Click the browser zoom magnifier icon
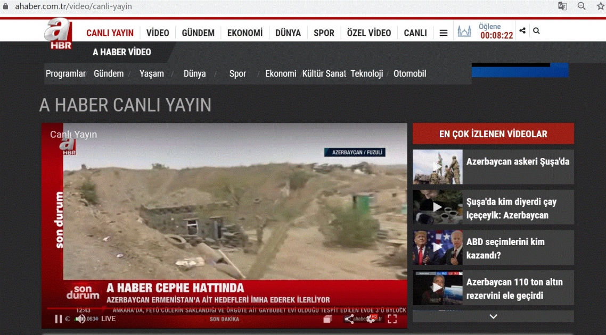The image size is (606, 335). tap(582, 6)
